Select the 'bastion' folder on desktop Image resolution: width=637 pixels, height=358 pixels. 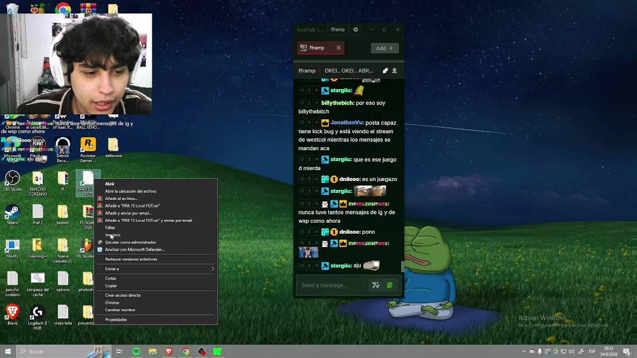63,215
